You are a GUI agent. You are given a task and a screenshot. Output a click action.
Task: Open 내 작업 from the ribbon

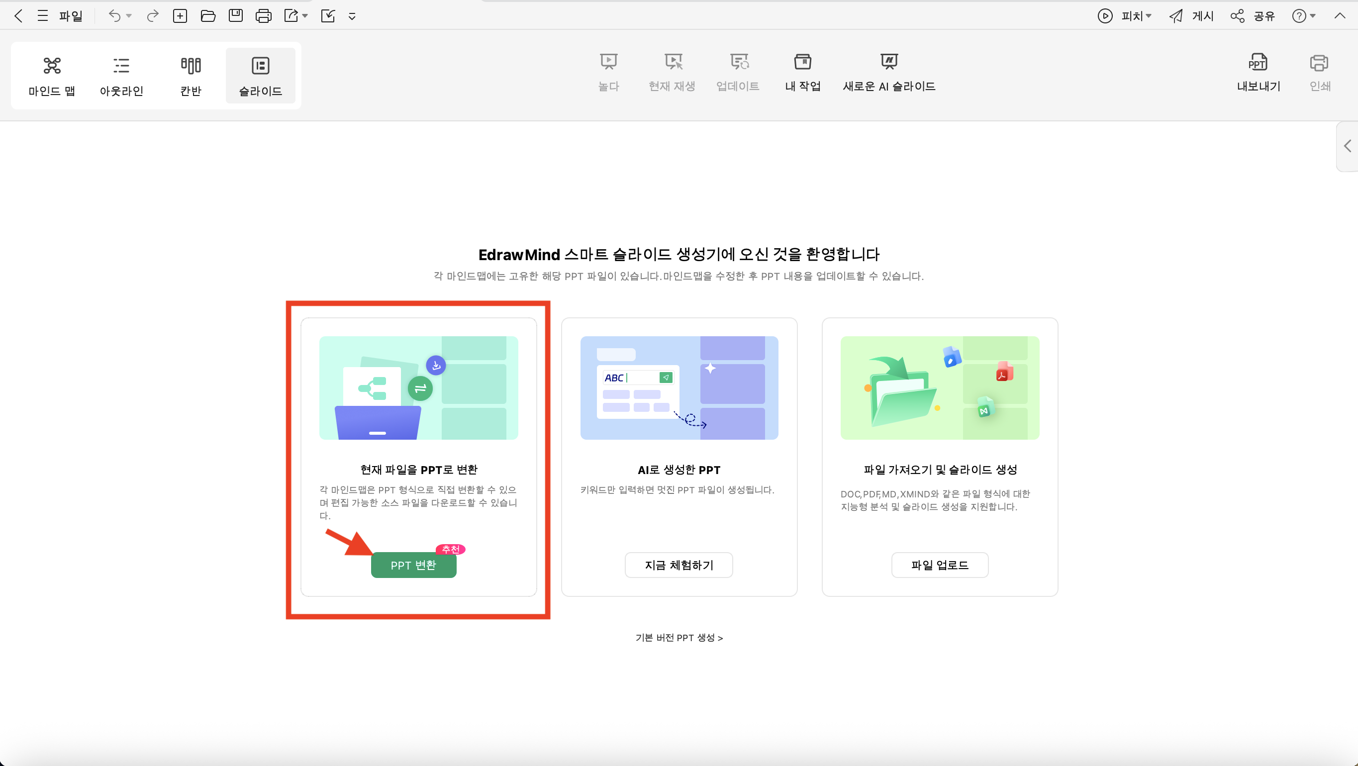[x=803, y=73]
